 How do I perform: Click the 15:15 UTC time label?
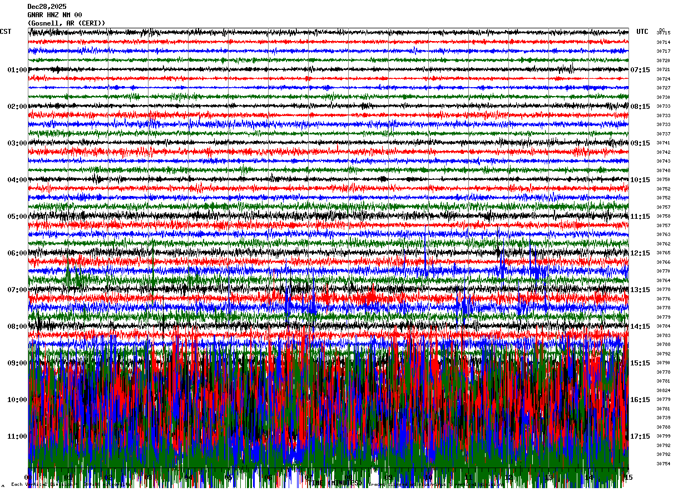tap(640, 363)
